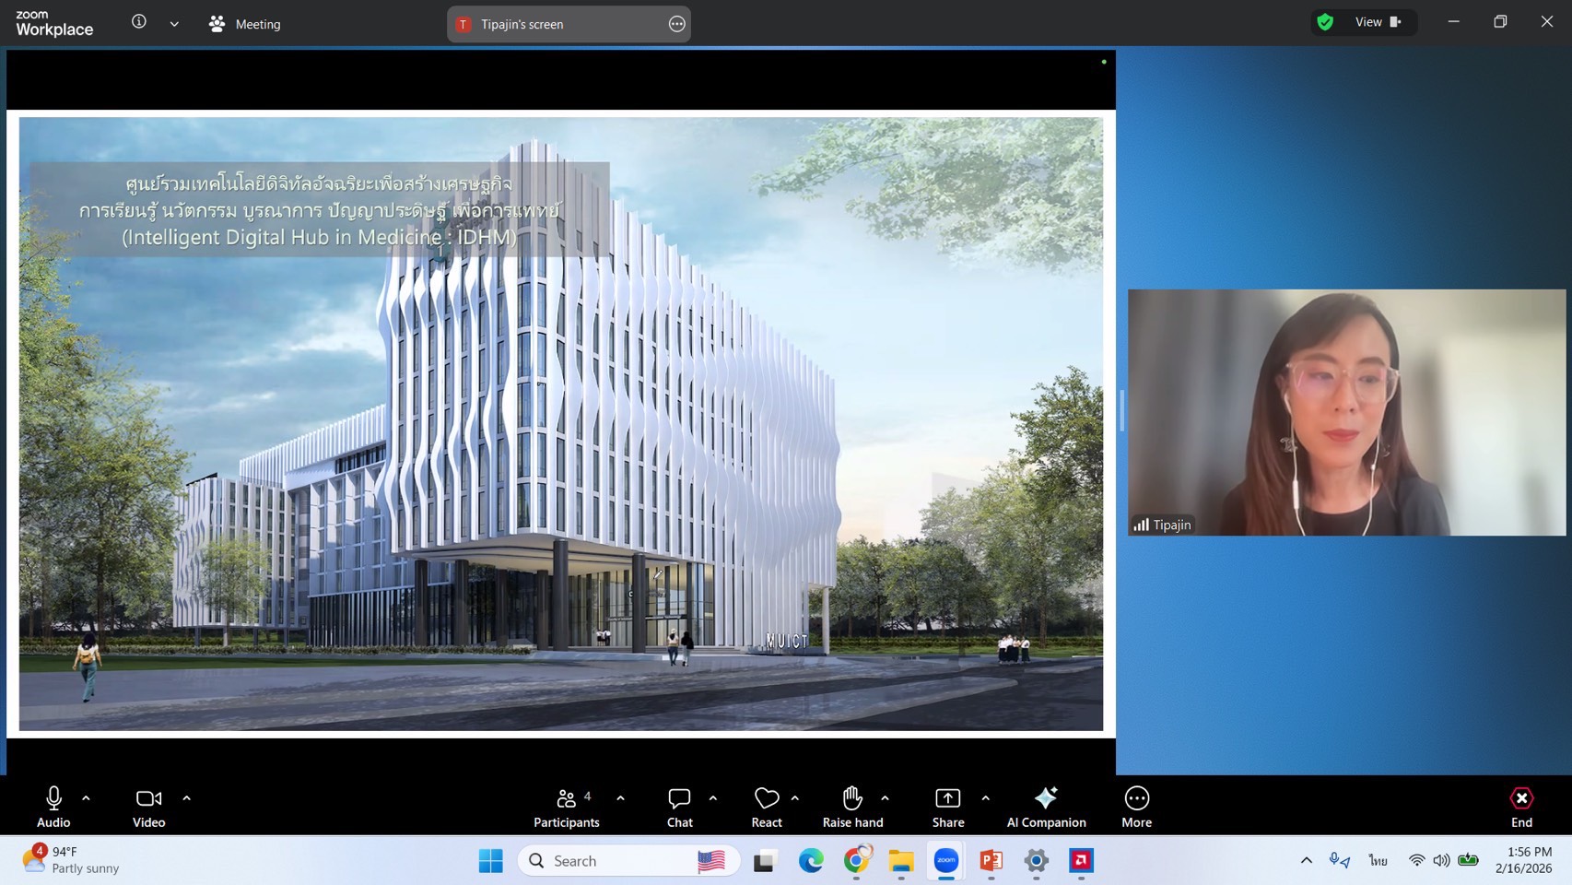Open the React emoji picker

pyautogui.click(x=766, y=807)
